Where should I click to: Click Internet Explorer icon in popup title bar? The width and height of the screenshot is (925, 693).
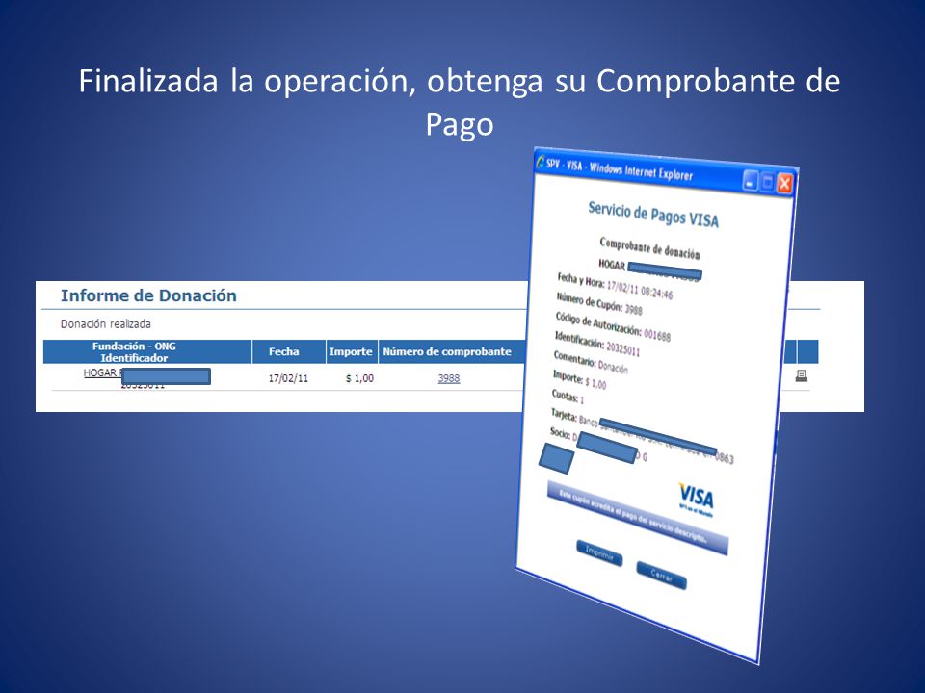coord(540,162)
